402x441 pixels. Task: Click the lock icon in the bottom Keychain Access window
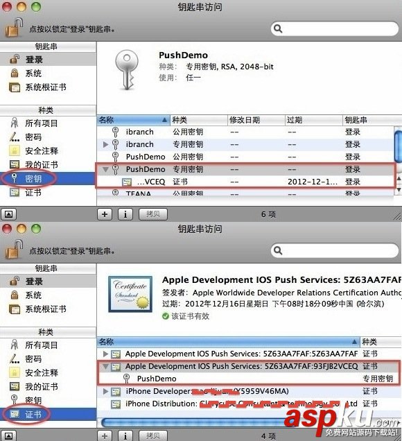point(14,249)
